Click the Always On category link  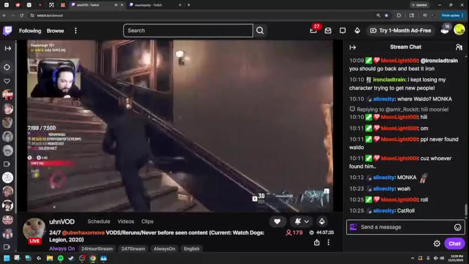click(62, 249)
